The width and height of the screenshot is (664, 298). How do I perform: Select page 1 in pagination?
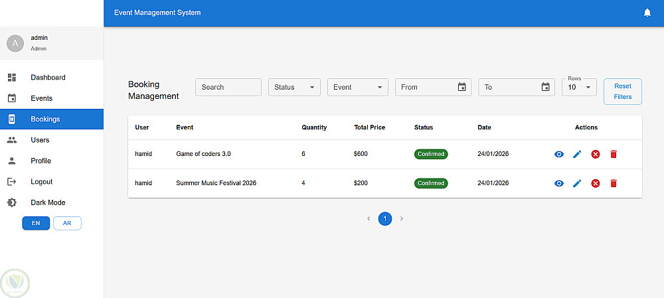click(x=385, y=218)
